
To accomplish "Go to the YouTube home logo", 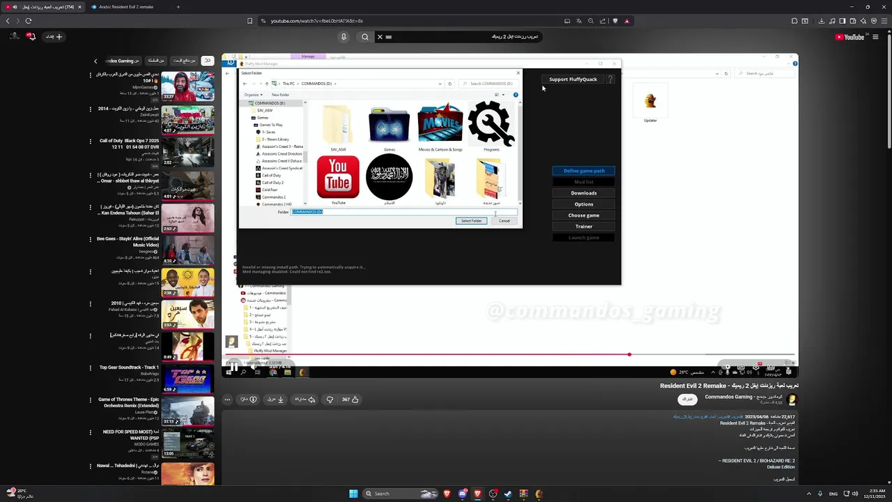I will 849,37.
